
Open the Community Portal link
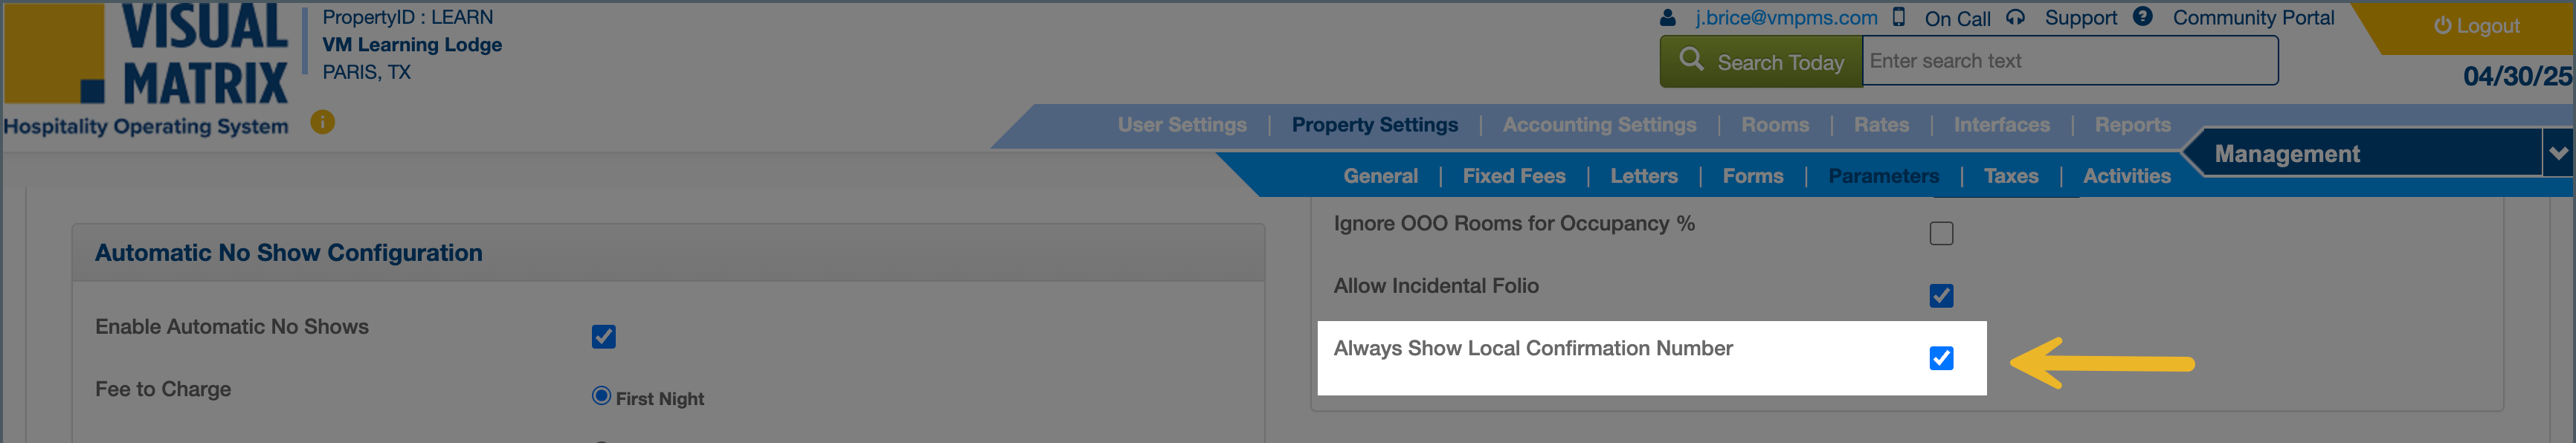(x=2253, y=18)
